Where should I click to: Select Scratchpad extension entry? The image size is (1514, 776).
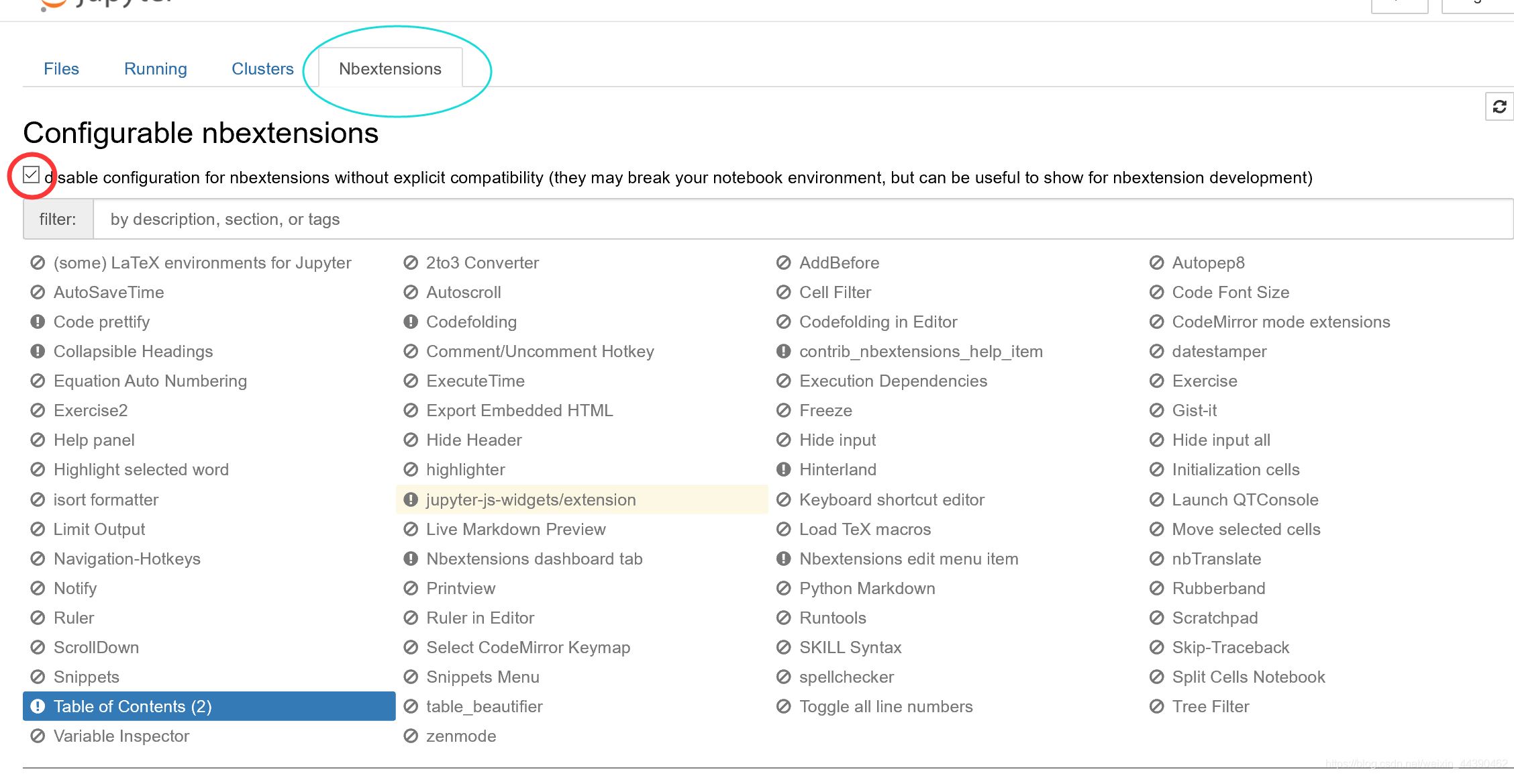[x=1215, y=618]
